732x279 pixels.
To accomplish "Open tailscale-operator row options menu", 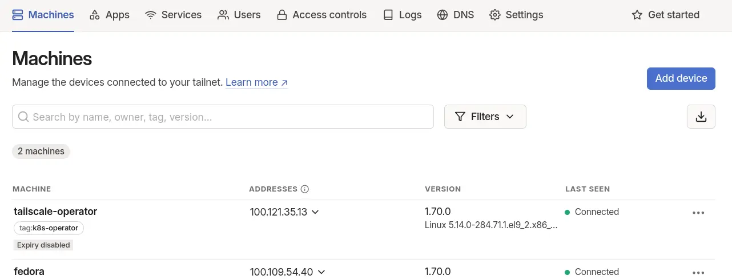I will point(698,213).
